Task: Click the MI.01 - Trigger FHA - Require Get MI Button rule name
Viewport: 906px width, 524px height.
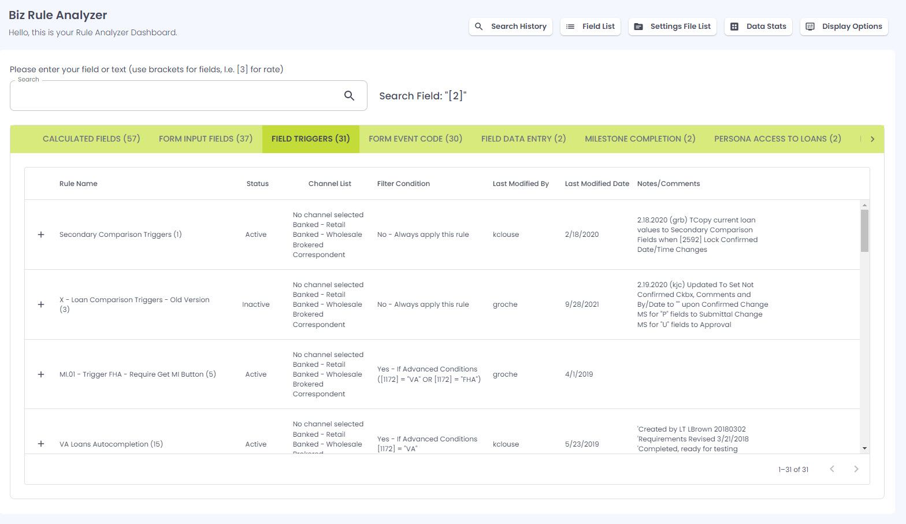Action: tap(138, 374)
